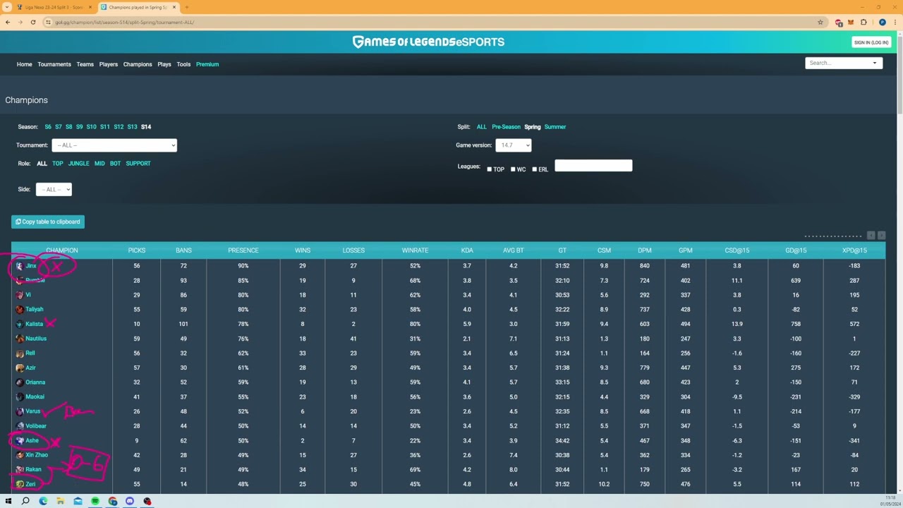
Task: Filter by the SUPPORT role
Action: pos(138,164)
